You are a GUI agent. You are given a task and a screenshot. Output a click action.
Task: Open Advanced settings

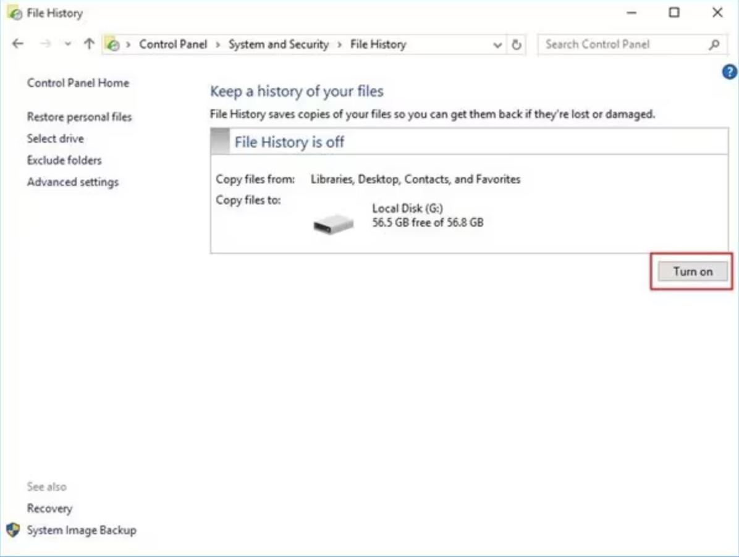(72, 182)
